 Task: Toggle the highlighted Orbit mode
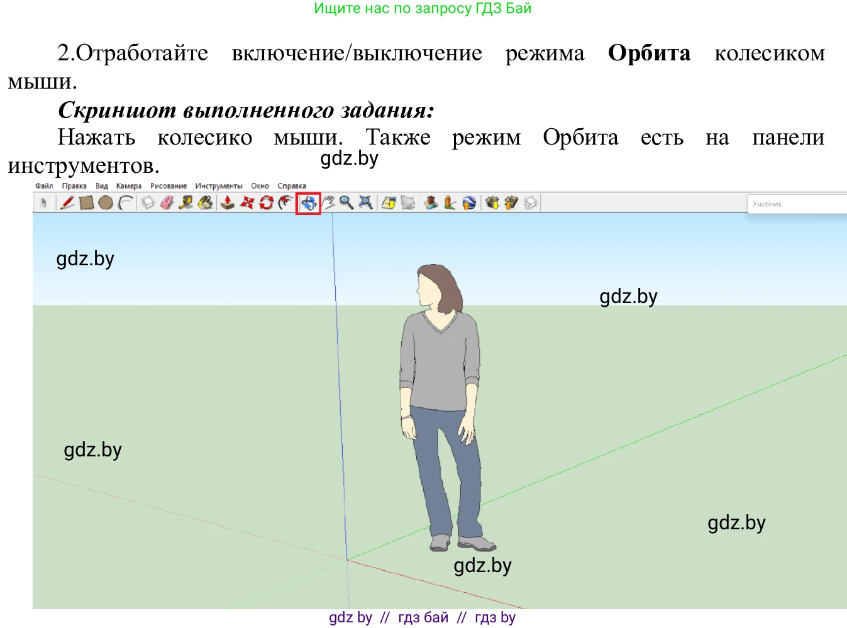309,202
